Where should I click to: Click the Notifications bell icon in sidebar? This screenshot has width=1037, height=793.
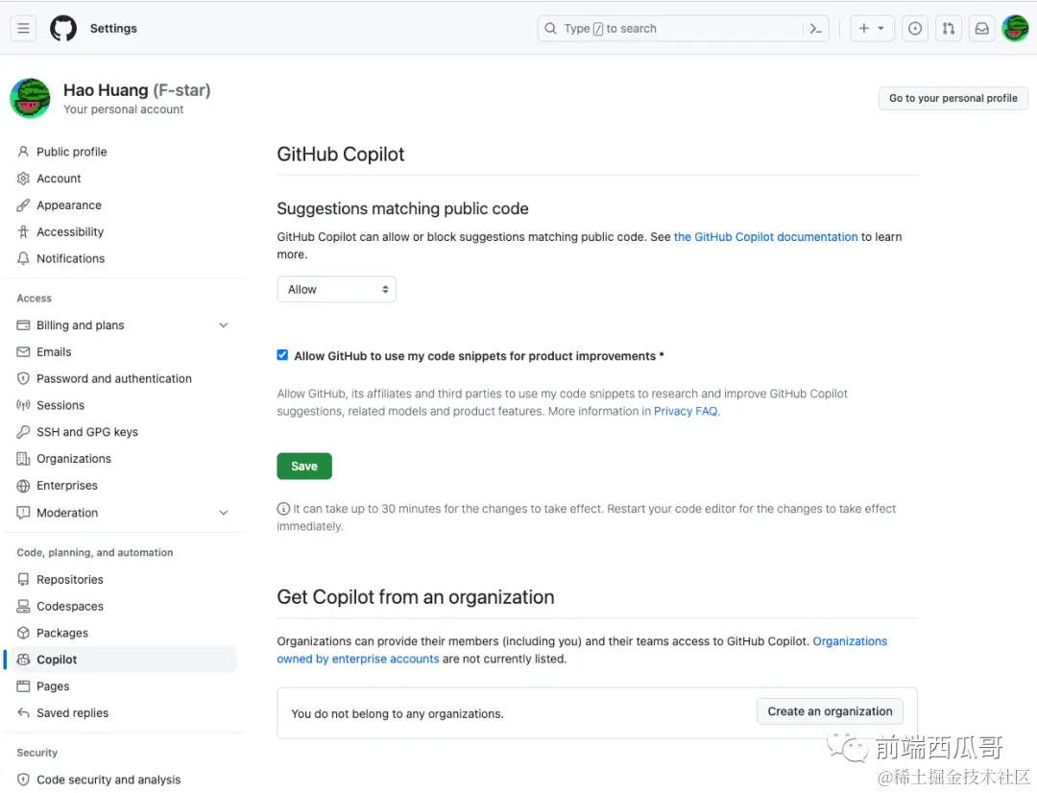pyautogui.click(x=23, y=258)
